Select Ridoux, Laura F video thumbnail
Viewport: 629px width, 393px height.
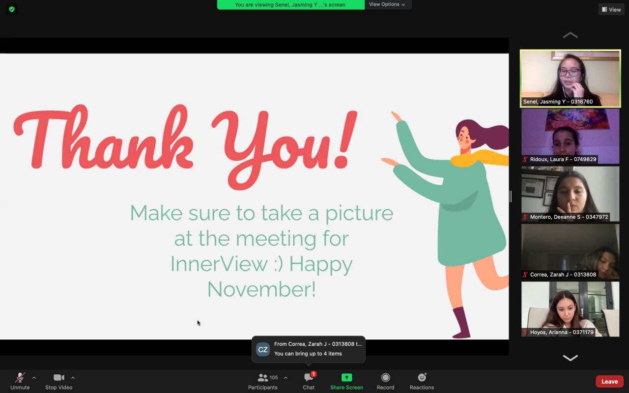(570, 136)
